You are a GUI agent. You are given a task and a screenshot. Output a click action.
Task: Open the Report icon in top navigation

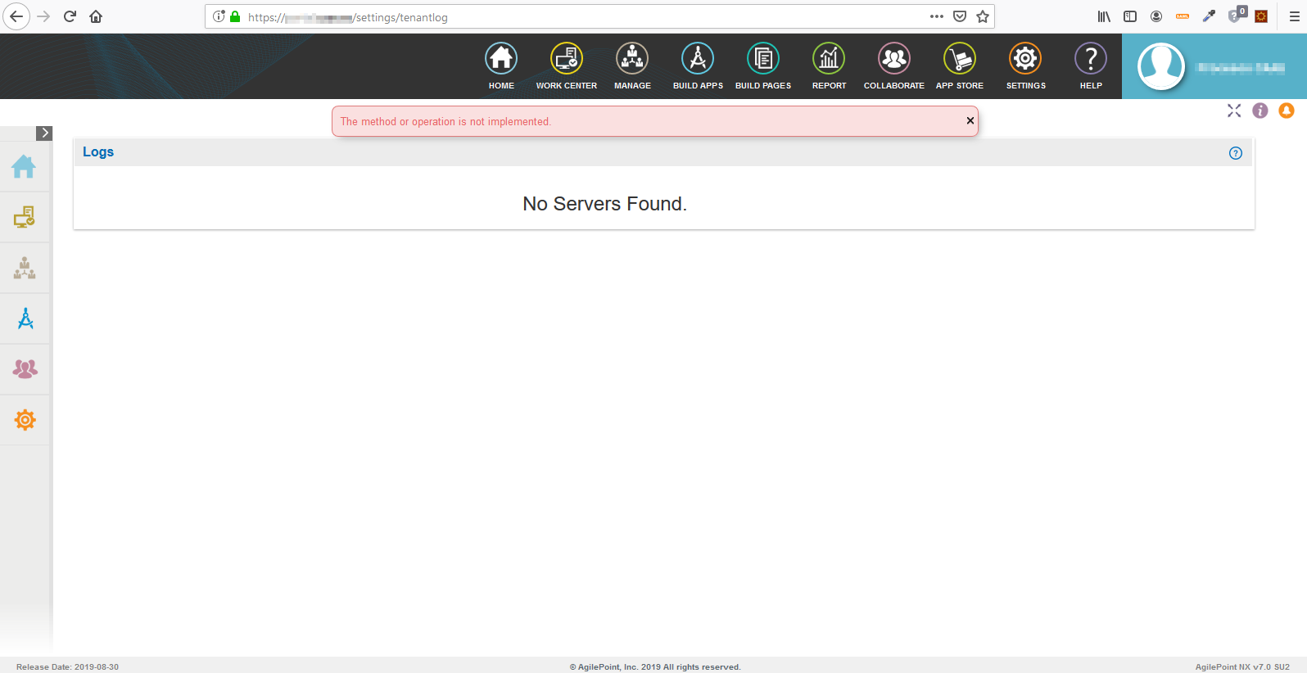point(829,59)
